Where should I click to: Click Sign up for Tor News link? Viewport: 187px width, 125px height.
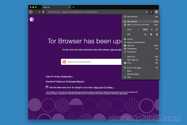(104, 87)
